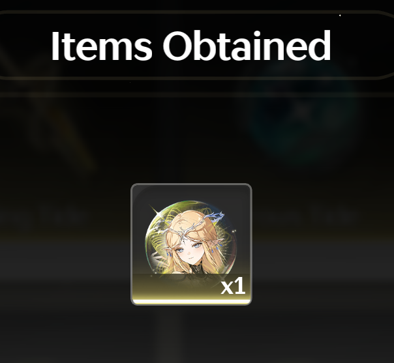Click the dark area below the item to dismiss

click(191, 334)
